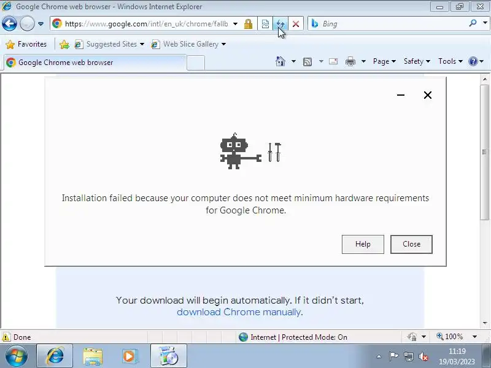Minimize the Chrome installer dialog

(401, 95)
